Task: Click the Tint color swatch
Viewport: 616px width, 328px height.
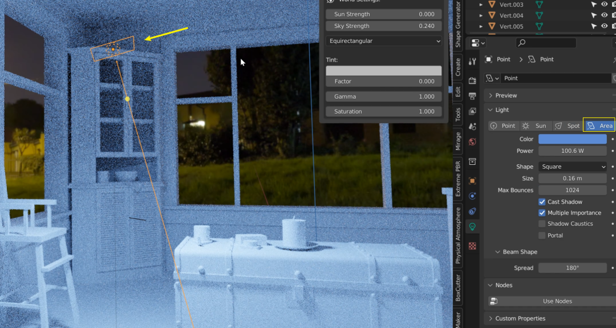Action: (x=383, y=71)
